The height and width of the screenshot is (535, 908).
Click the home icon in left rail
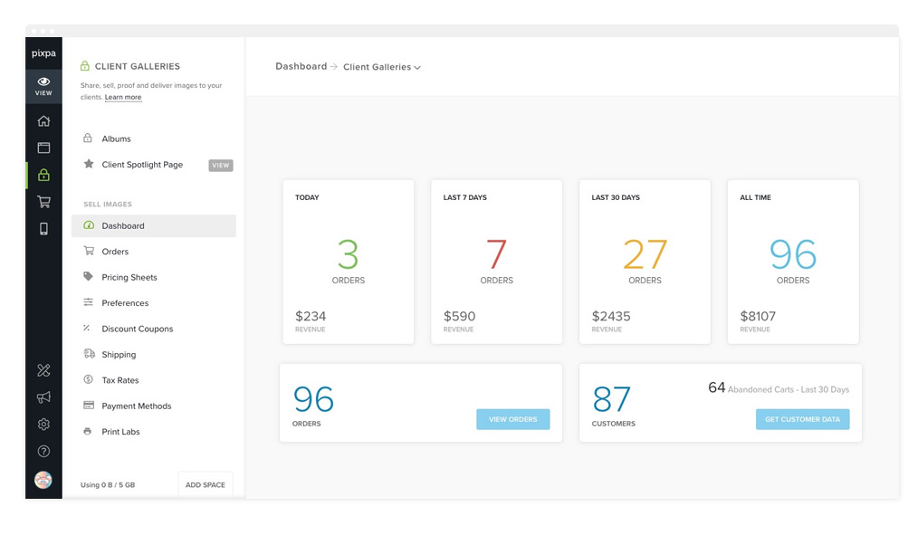coord(43,121)
